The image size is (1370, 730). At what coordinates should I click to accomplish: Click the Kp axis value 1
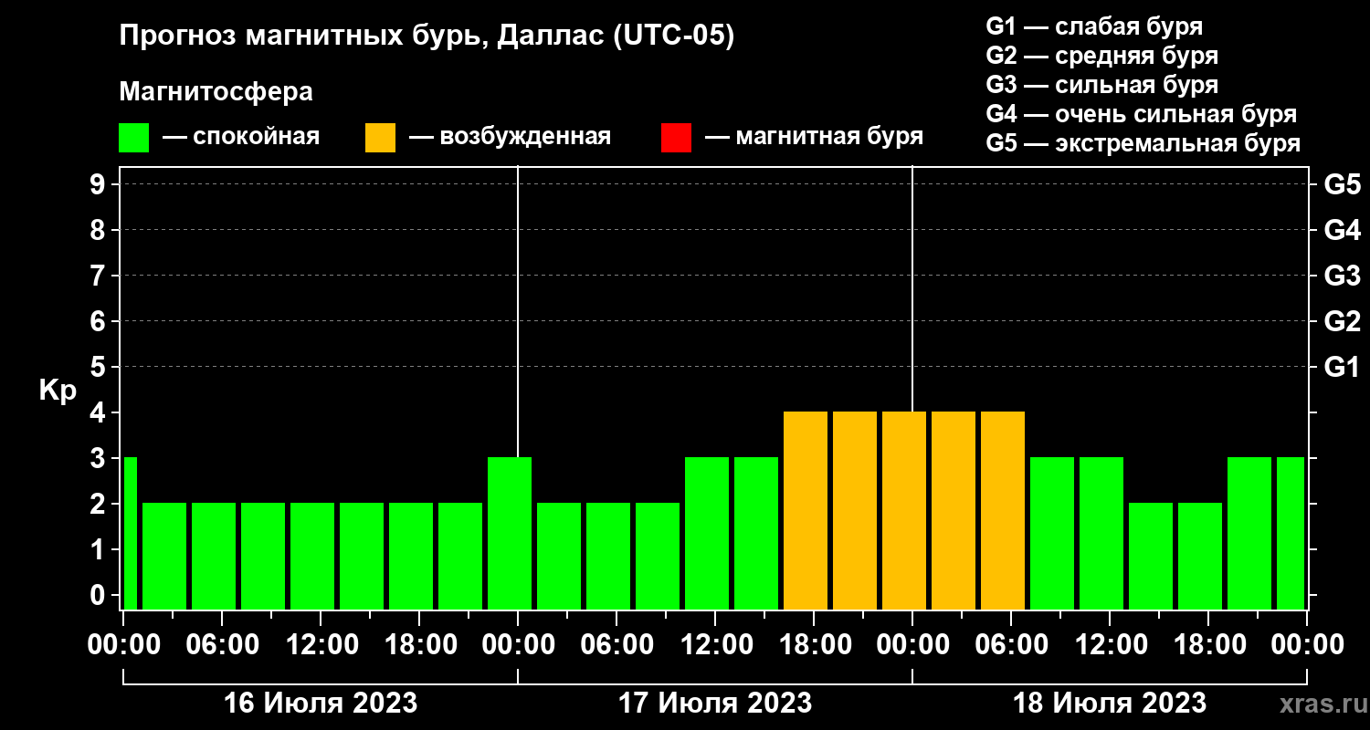coord(99,550)
